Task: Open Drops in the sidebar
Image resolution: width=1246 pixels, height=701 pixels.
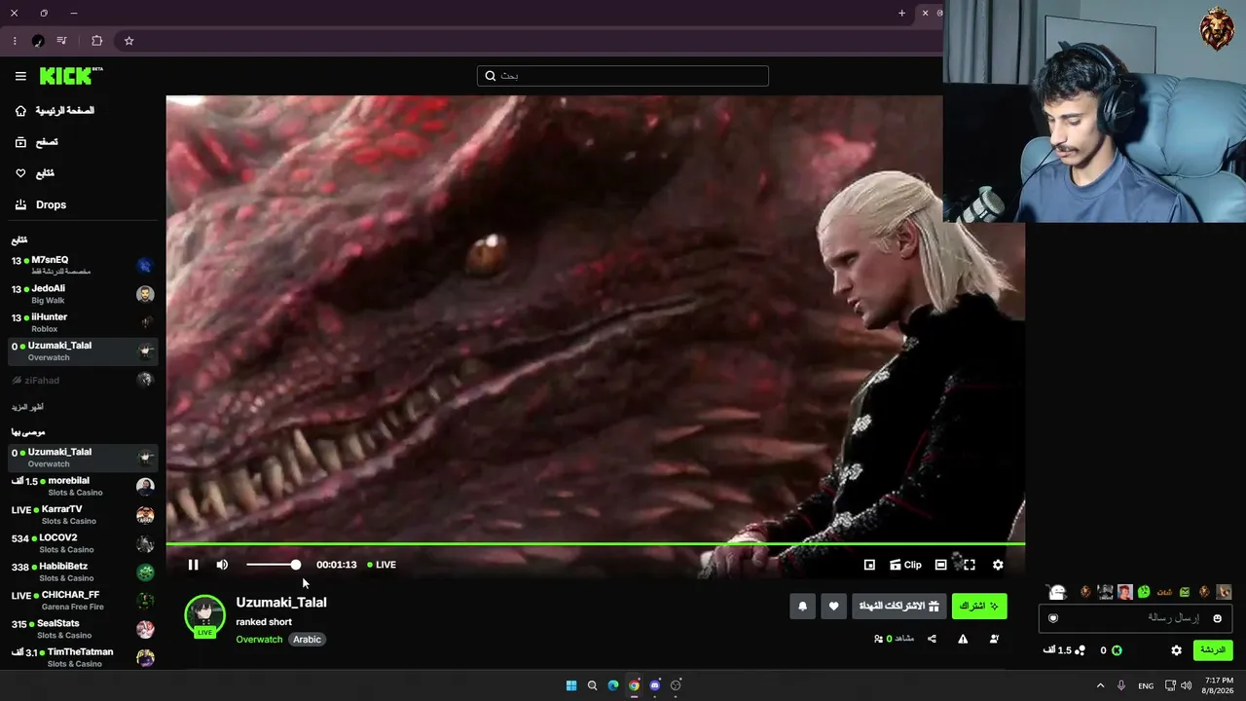Action: tap(41, 204)
